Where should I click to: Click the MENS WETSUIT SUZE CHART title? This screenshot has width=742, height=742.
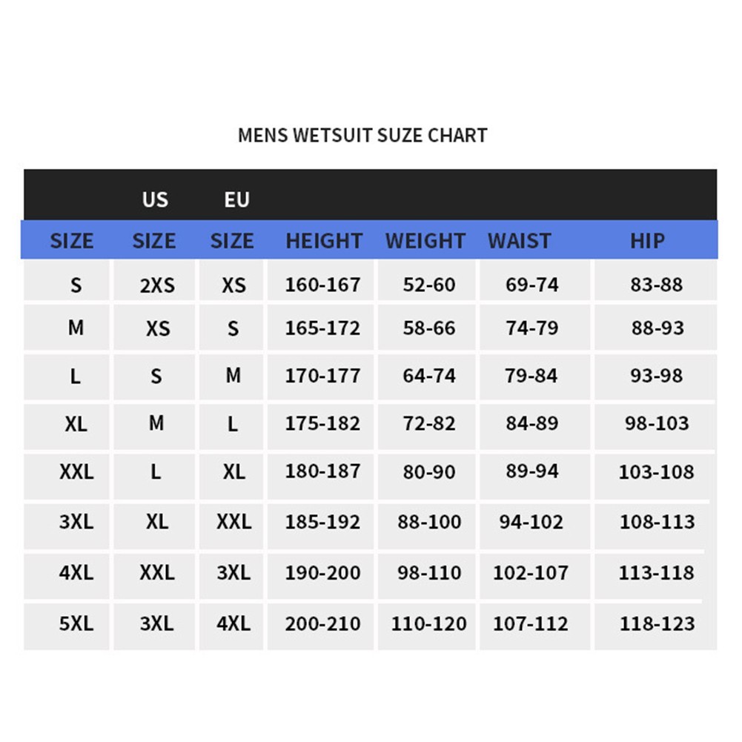(x=362, y=136)
